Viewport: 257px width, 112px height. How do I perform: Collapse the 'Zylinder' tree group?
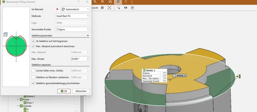click(18, 106)
